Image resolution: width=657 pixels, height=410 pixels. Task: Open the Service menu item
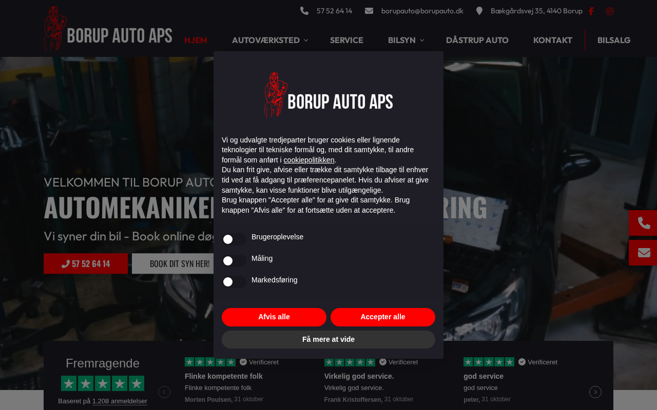click(x=346, y=40)
